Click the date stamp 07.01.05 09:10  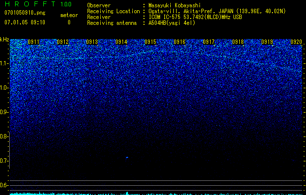pos(25,22)
